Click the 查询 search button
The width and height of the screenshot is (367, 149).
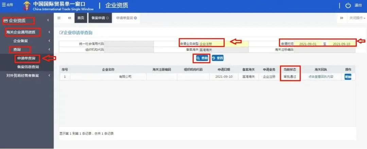(202, 58)
